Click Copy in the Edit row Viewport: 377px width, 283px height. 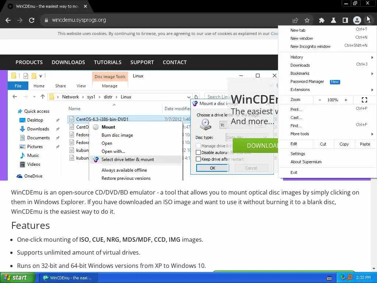344,144
